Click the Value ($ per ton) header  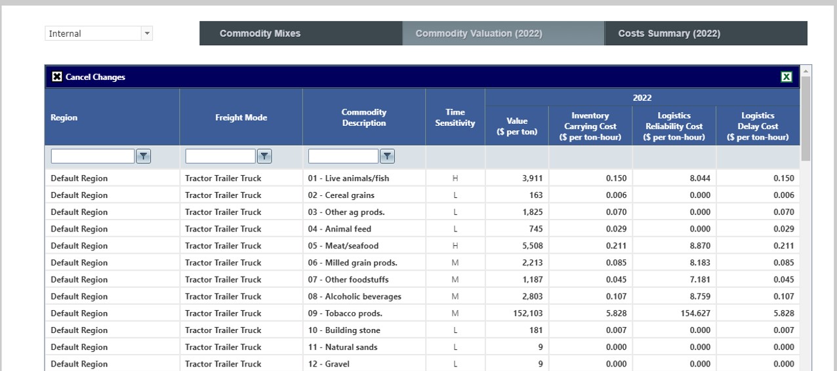click(517, 126)
